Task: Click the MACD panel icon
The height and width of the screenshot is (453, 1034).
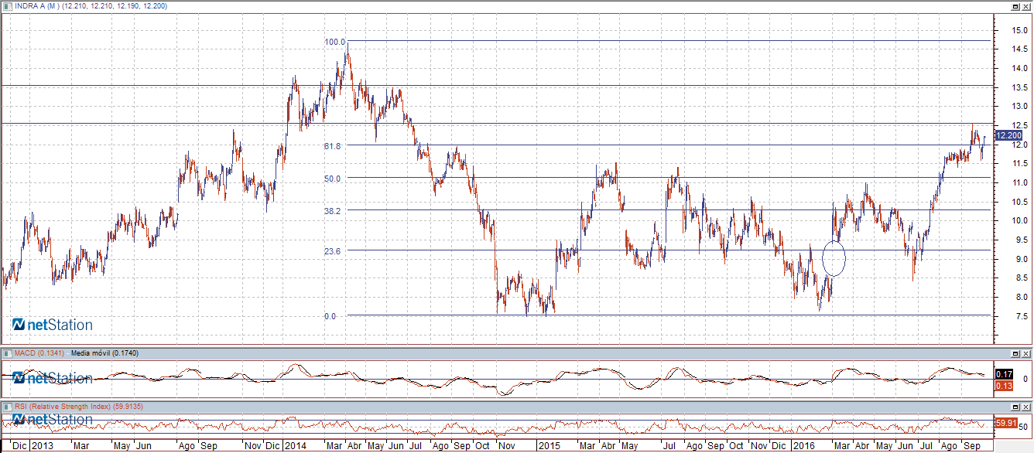Action: coord(8,353)
